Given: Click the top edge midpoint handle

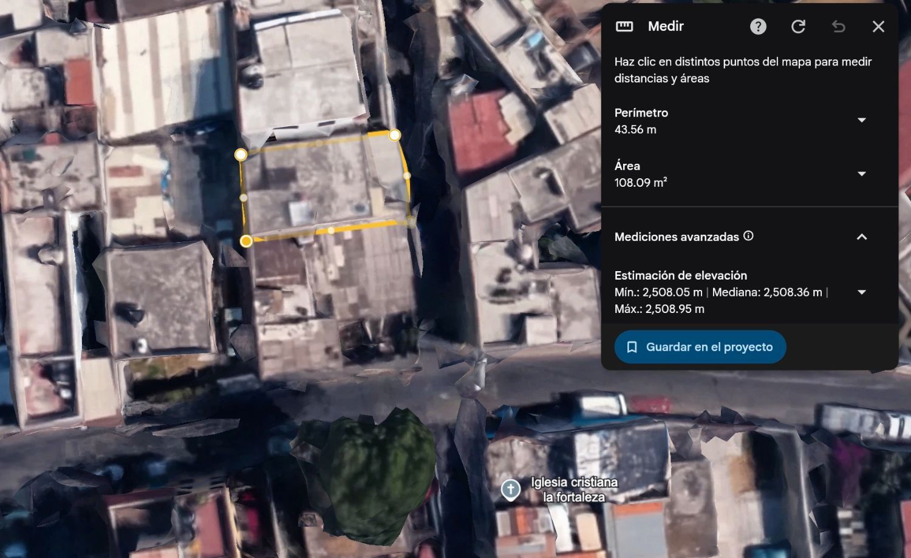Looking at the screenshot, I should point(319,144).
